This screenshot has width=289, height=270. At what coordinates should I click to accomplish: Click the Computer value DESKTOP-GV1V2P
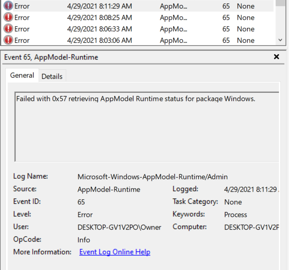(x=251, y=227)
